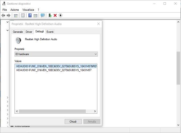181x133 pixels.
Task: Select the Dettagli tab
Action: pos(39,32)
